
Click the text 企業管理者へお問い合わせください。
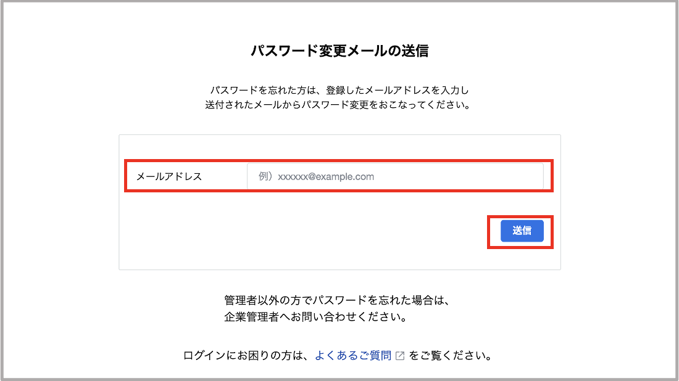[317, 317]
